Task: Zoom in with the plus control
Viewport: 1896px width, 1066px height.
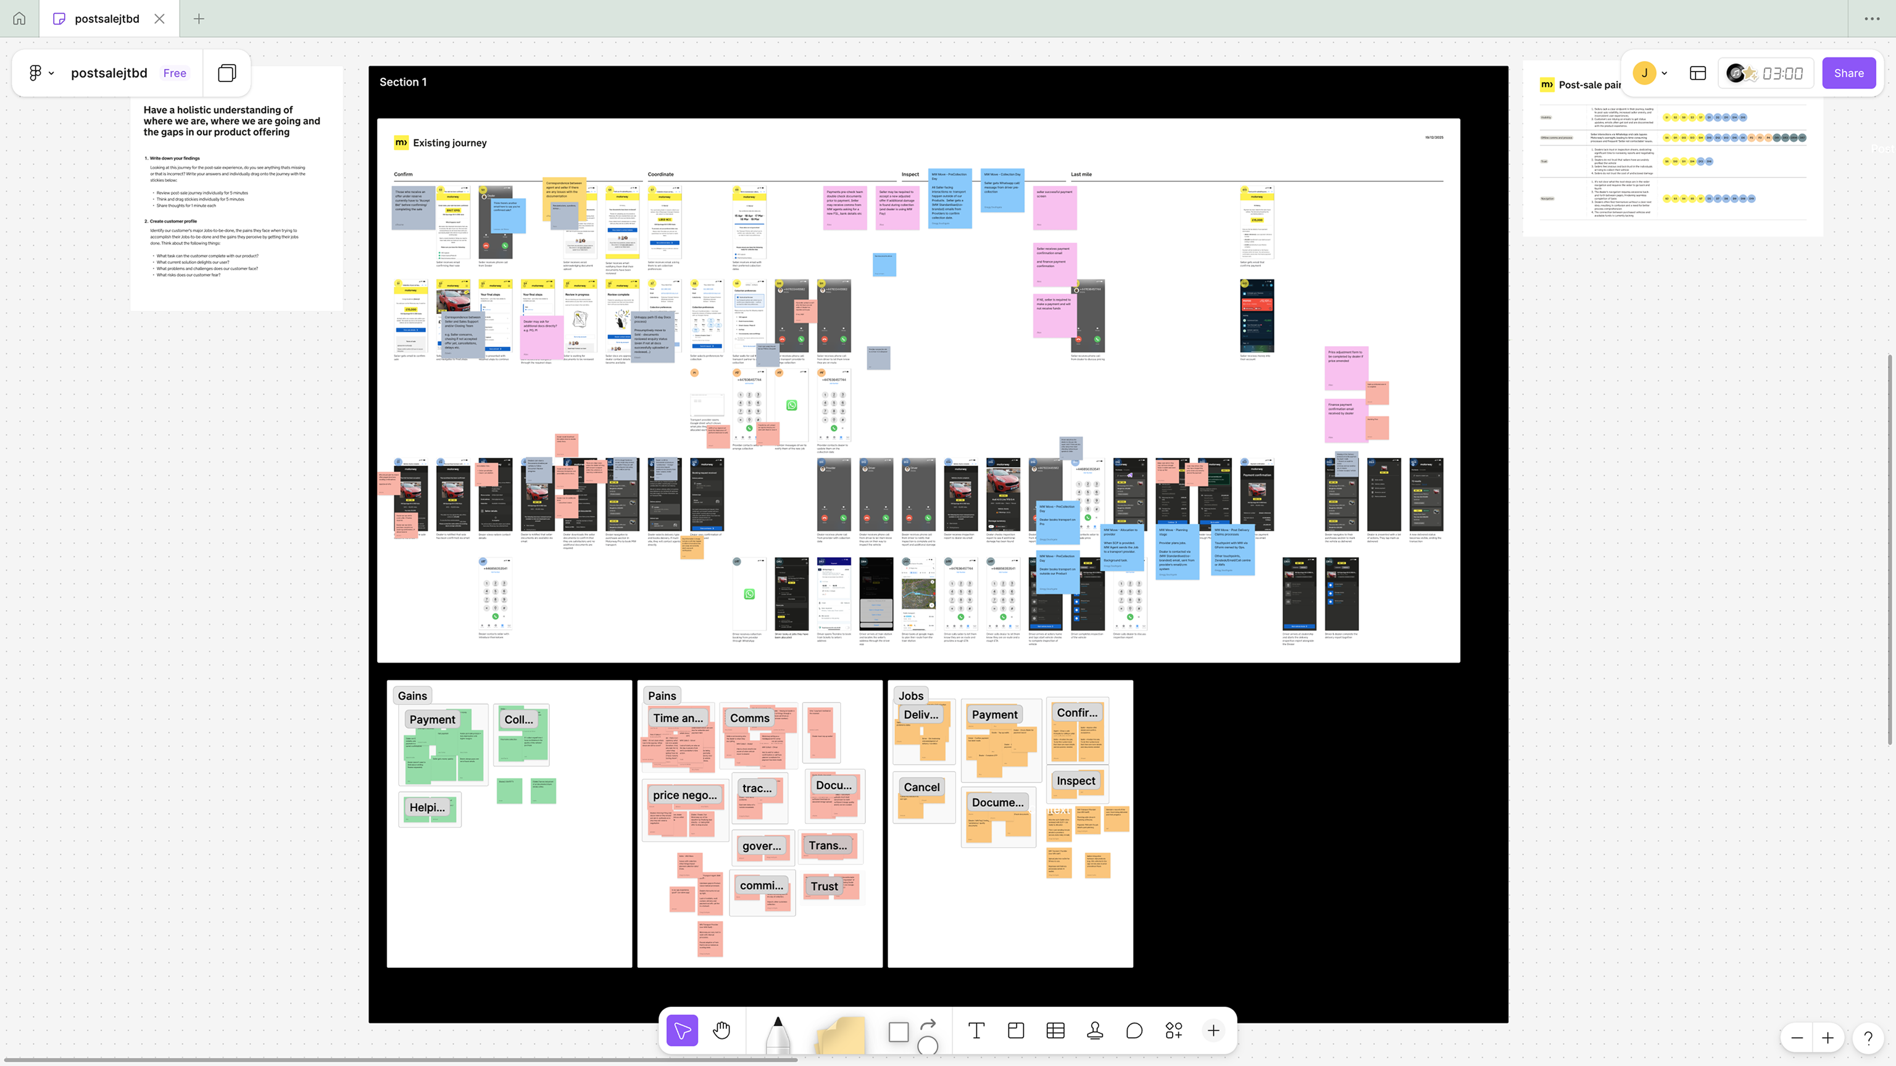Action: click(1827, 1038)
